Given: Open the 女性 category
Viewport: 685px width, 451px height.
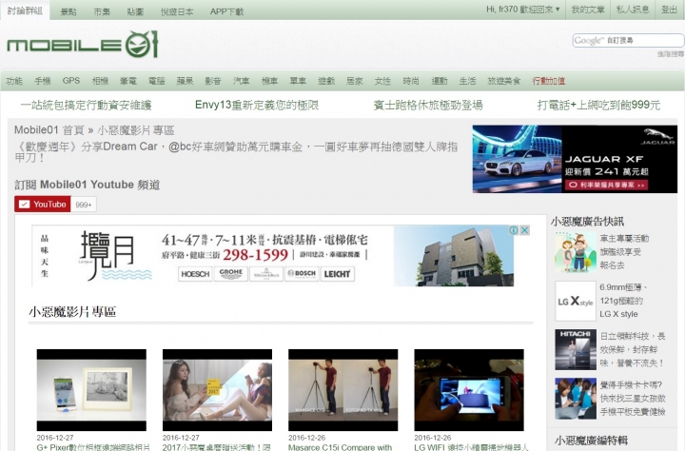Looking at the screenshot, I should 382,81.
